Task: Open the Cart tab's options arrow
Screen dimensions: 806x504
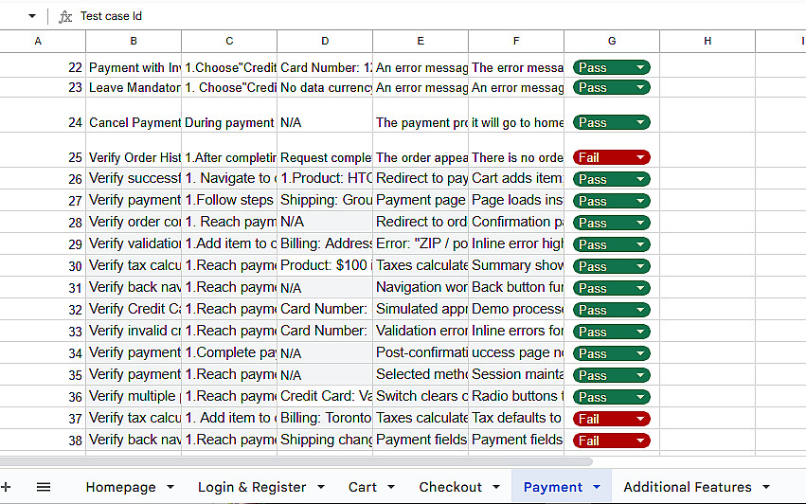Action: pos(389,487)
